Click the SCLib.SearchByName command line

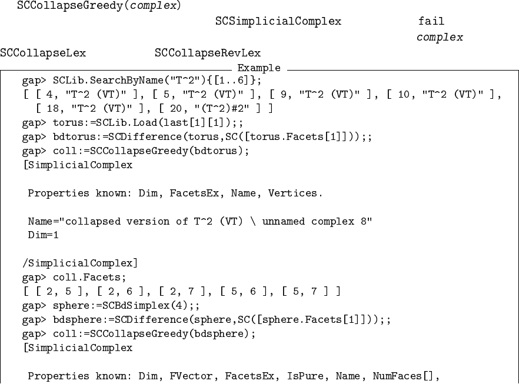(142, 81)
